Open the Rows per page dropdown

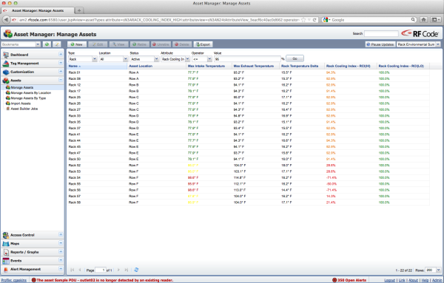click(433, 270)
